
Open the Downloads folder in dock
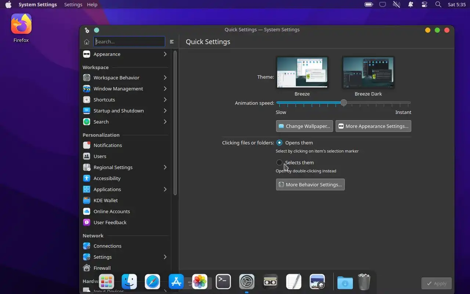pyautogui.click(x=345, y=282)
